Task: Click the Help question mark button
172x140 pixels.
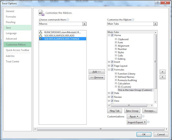Action: point(158,2)
